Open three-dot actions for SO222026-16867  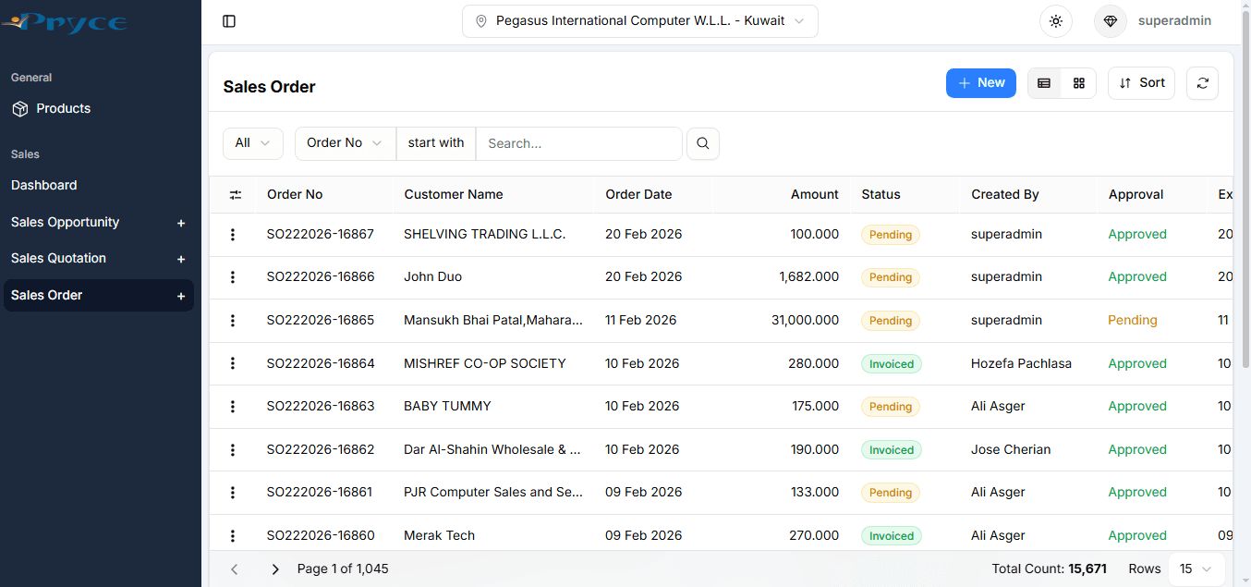click(x=233, y=234)
